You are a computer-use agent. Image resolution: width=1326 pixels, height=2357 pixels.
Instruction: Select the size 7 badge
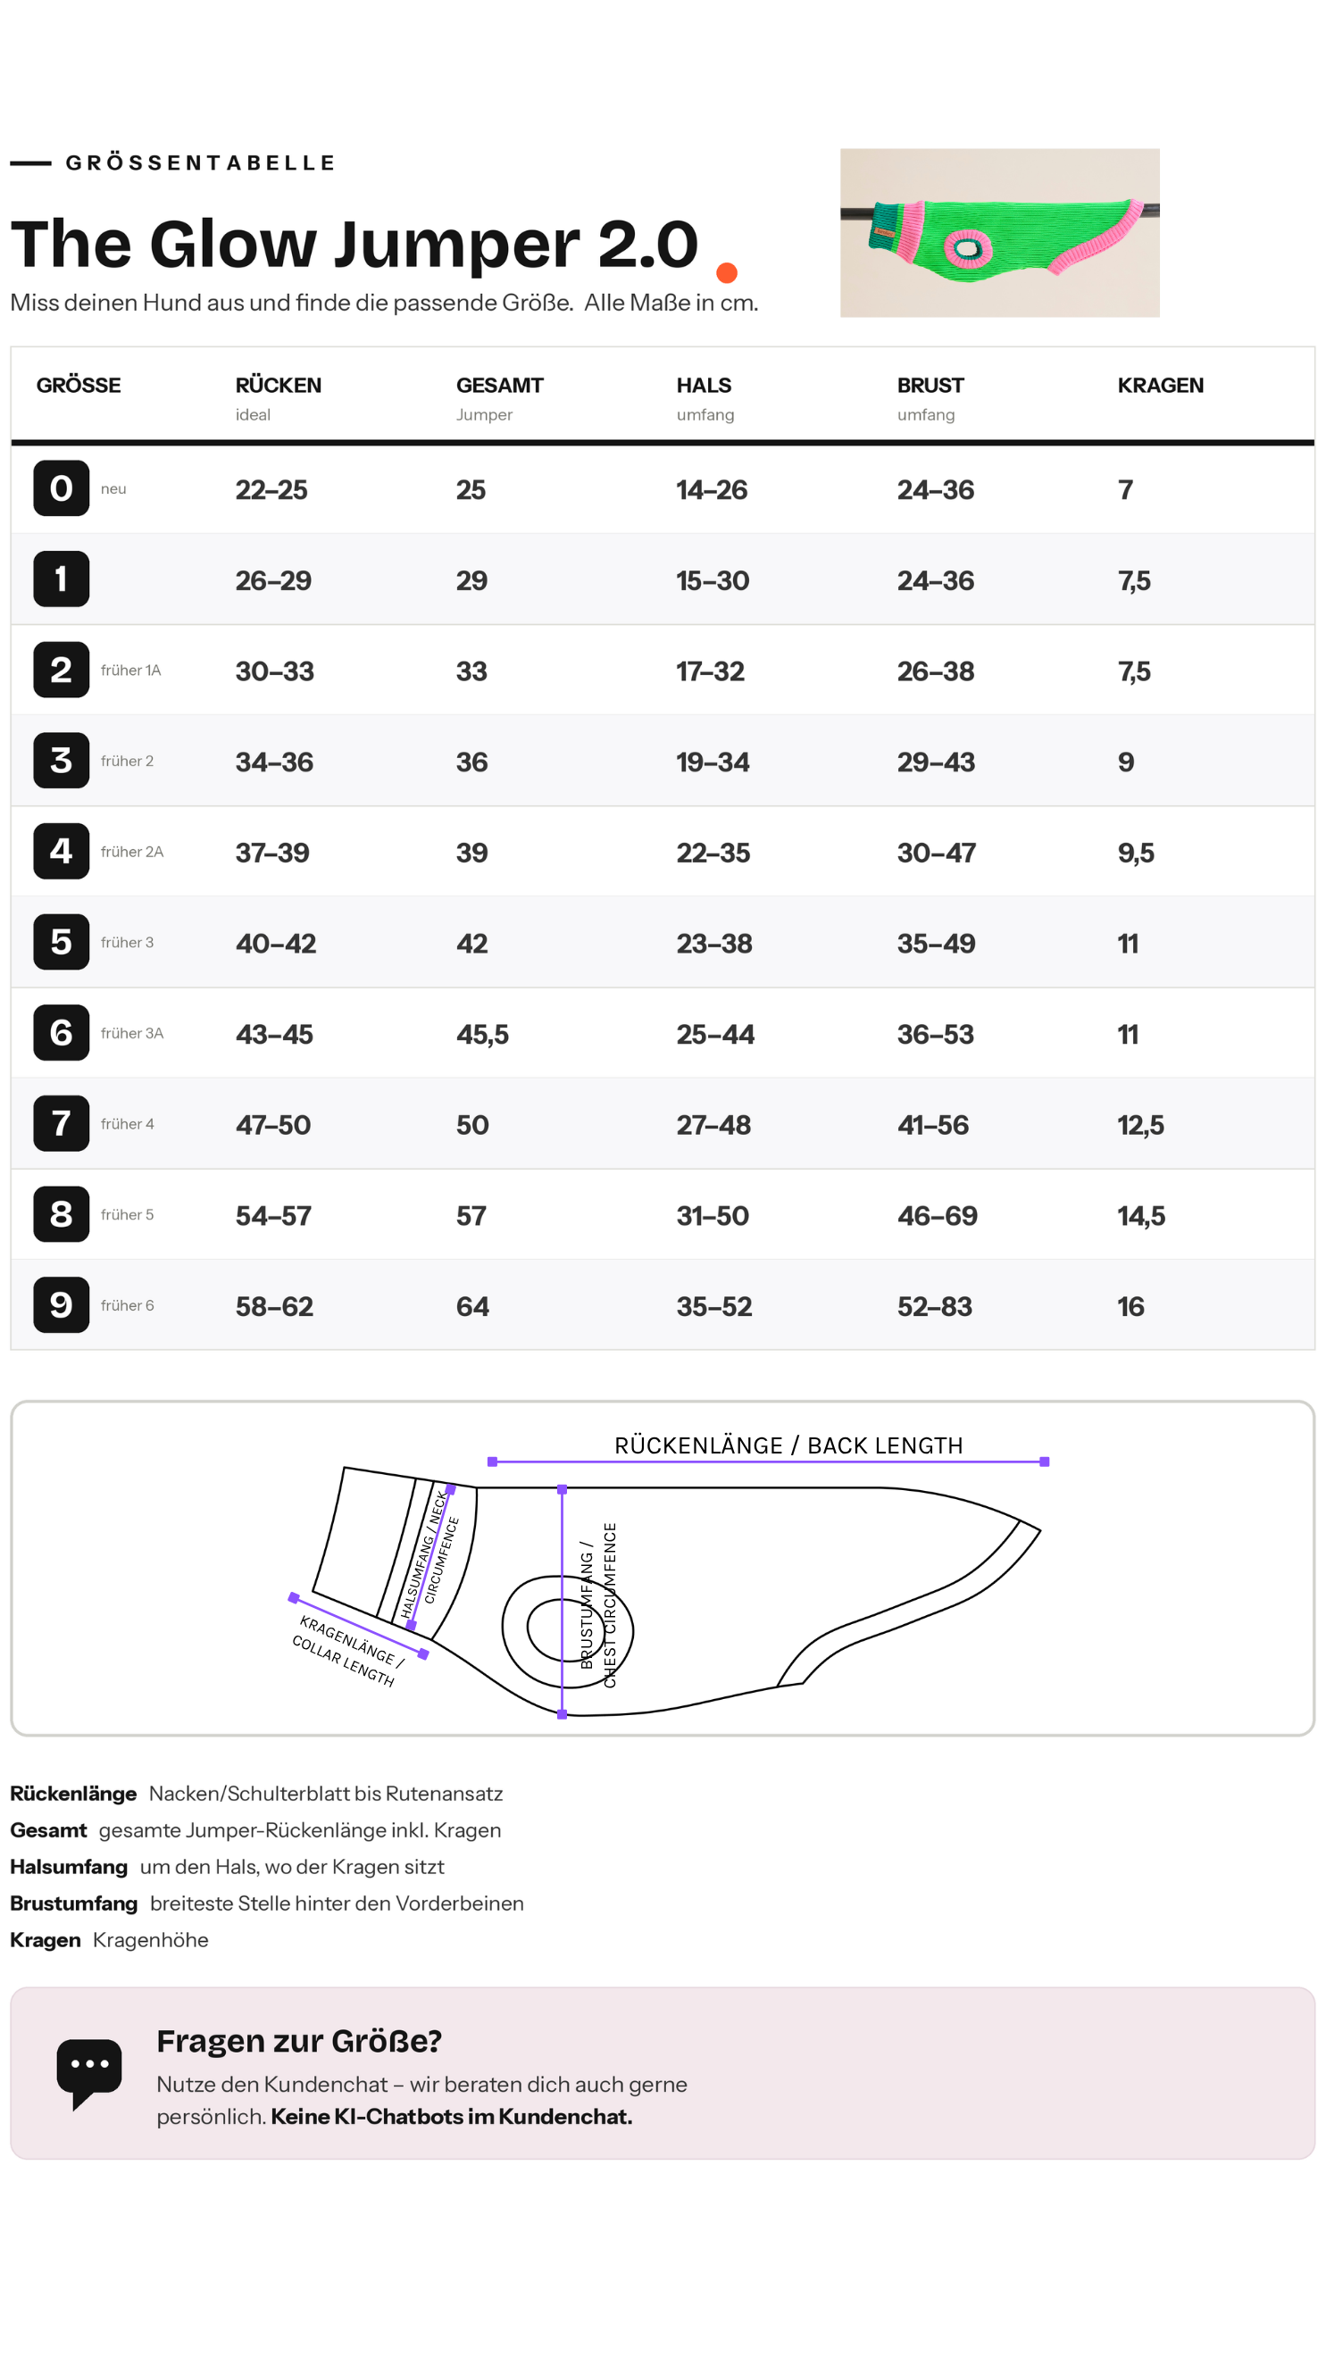pyautogui.click(x=62, y=1122)
